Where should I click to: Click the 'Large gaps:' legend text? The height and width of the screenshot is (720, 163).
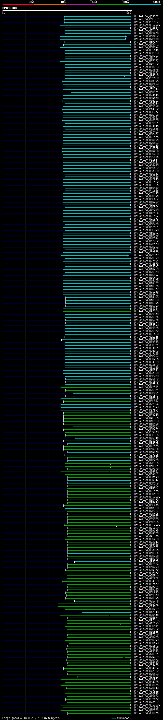click(11, 718)
